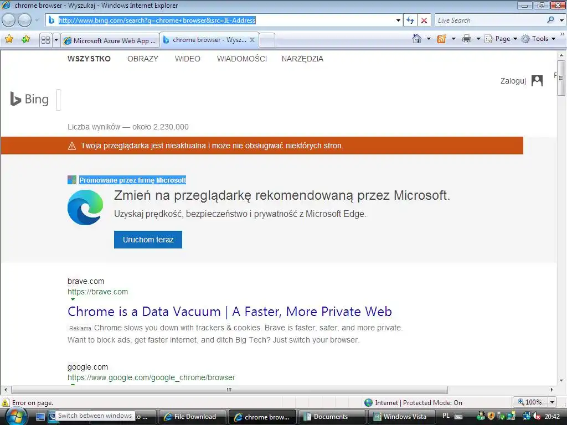Stop loading with the red X icon
Image resolution: width=567 pixels, height=425 pixels.
click(424, 20)
